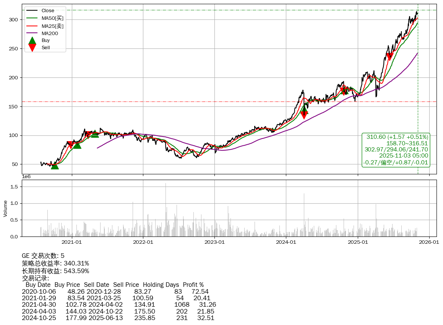
Task: Click the 2023-01 x-axis tick label
Action: 214,242
